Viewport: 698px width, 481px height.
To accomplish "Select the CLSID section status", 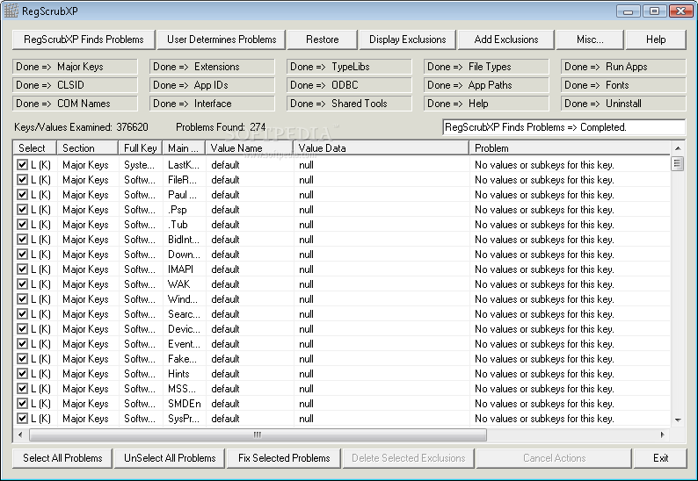I will click(76, 85).
